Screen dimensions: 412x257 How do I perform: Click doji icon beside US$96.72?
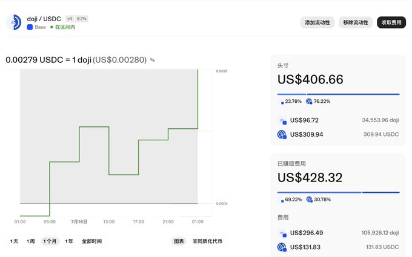(282, 120)
